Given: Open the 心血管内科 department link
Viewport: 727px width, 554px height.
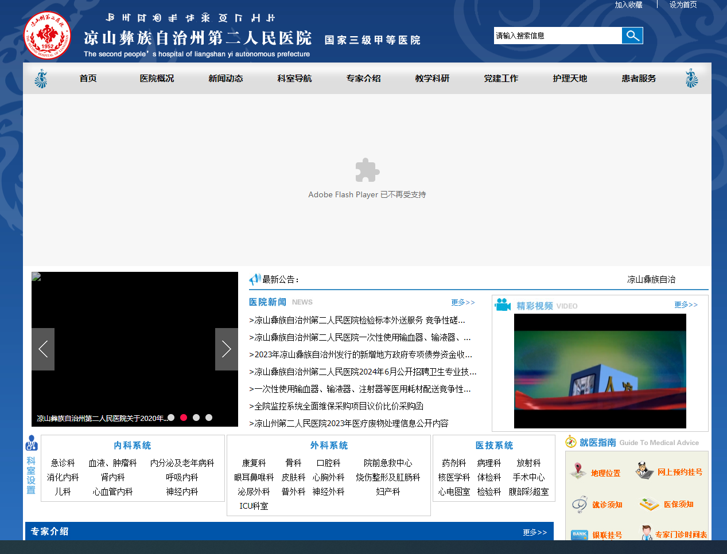Looking at the screenshot, I should coord(112,491).
